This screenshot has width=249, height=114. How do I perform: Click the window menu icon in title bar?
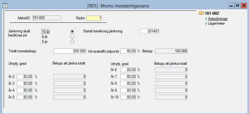click(x=5, y=6)
